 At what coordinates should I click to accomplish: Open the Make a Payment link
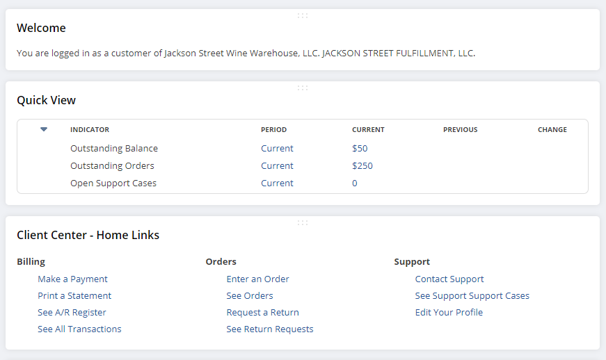click(72, 279)
